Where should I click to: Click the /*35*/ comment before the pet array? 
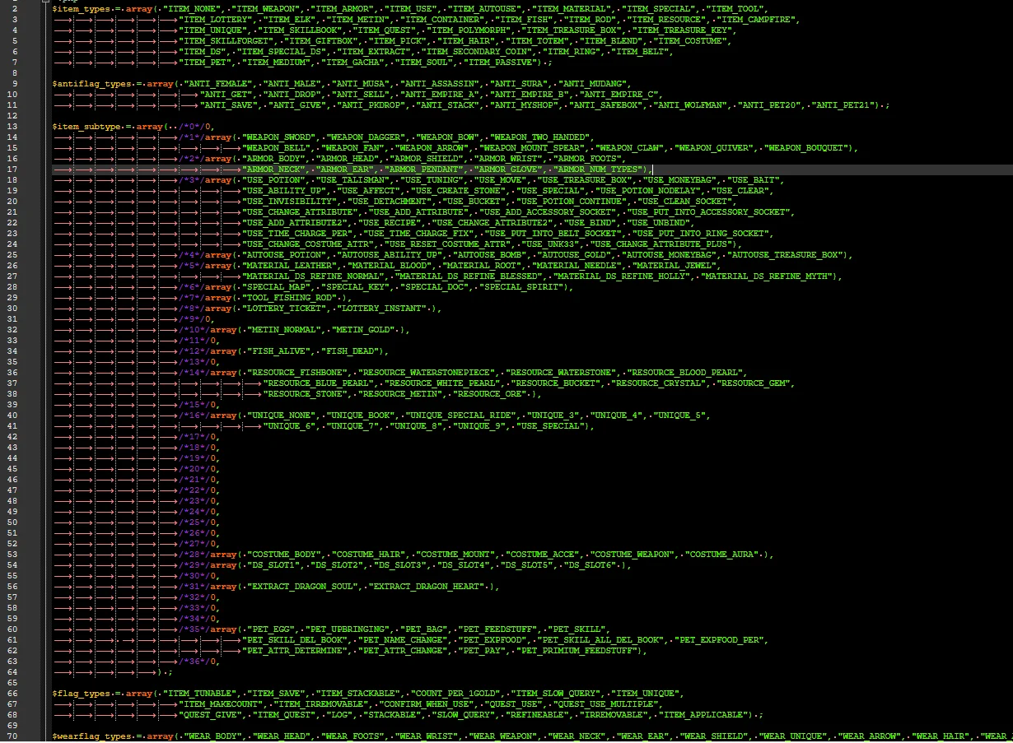(x=194, y=629)
